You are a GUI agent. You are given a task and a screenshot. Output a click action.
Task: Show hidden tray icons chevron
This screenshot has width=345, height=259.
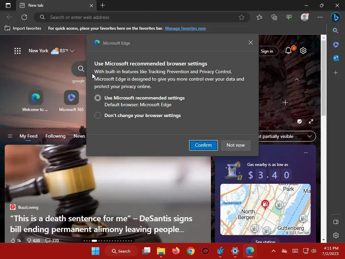tap(274, 251)
